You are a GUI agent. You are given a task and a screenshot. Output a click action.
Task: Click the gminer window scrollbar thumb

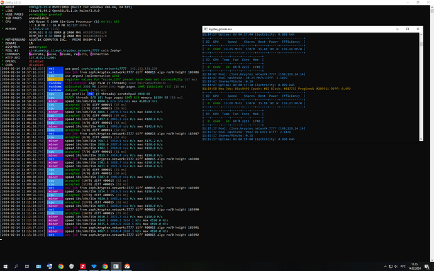[x=421, y=44]
